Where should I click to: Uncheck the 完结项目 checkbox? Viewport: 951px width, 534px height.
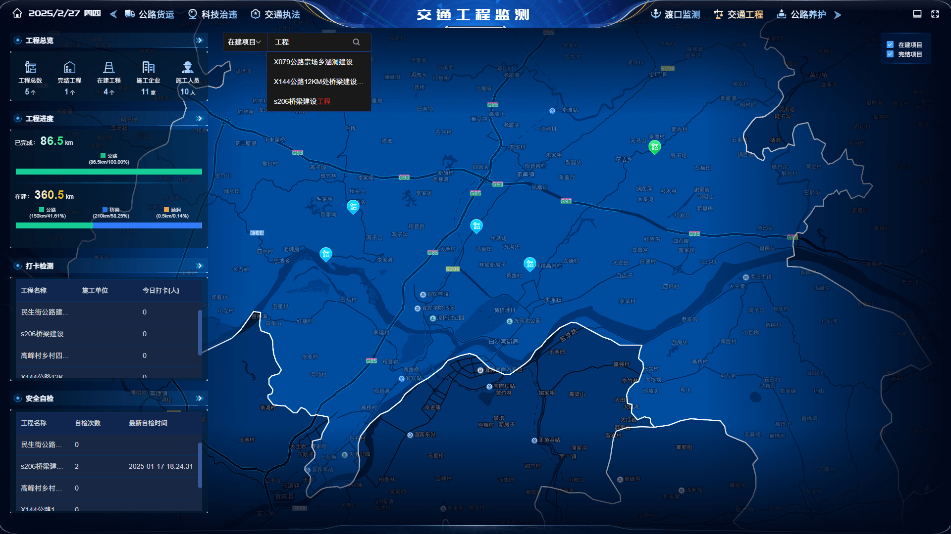pyautogui.click(x=890, y=54)
